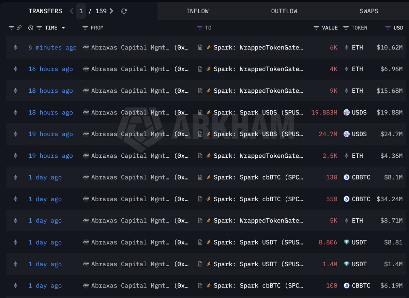
Task: Open the USD column filter
Action: [x=388, y=28]
